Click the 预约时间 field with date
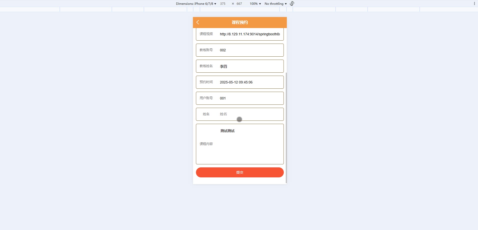 coord(250,82)
